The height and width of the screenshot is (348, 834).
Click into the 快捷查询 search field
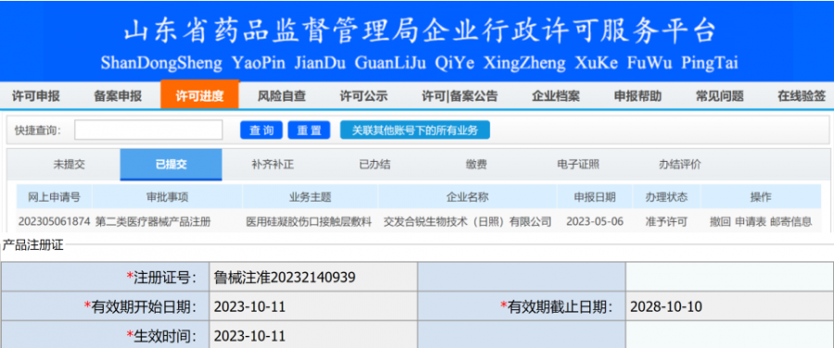pos(148,130)
